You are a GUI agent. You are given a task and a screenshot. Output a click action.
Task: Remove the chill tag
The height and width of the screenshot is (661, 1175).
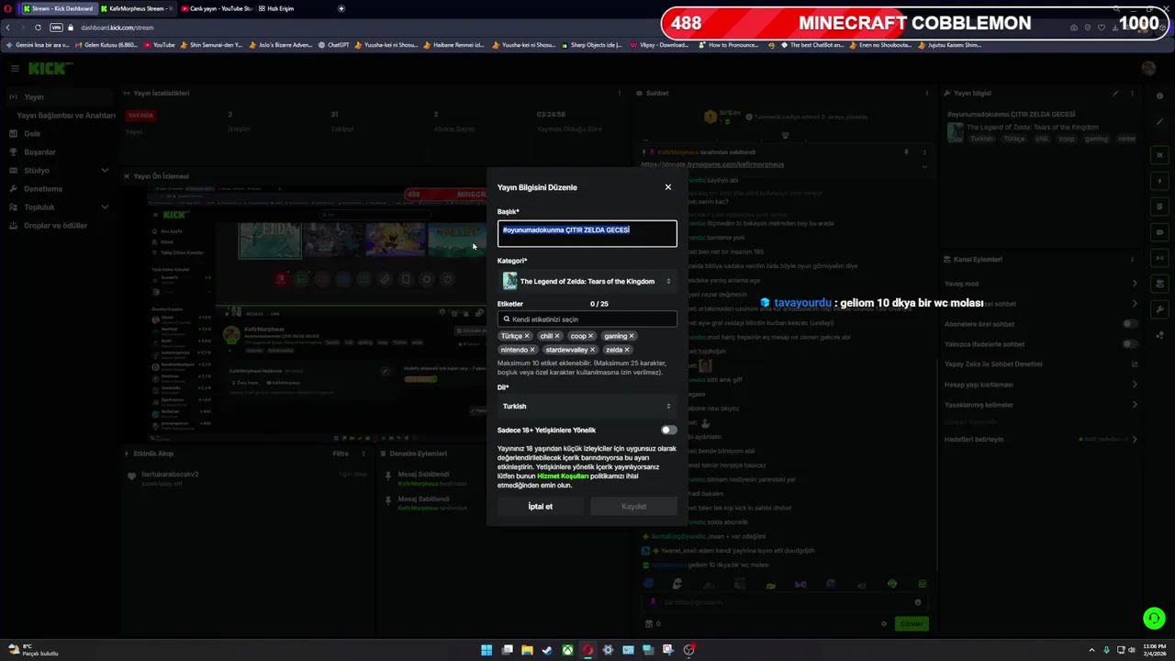(x=556, y=336)
